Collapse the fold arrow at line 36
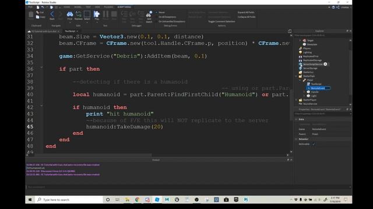This screenshot has height=209, width=373. (x=41, y=67)
